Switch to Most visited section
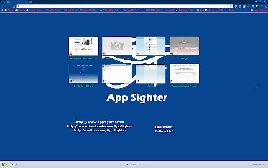268x168 pixels. click(x=131, y=165)
